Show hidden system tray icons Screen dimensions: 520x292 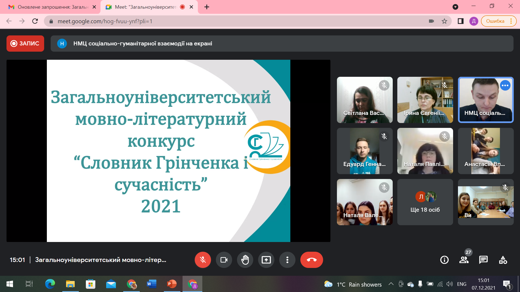(391, 284)
